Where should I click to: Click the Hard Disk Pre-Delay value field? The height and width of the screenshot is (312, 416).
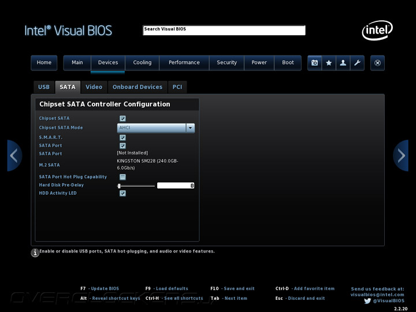tap(176, 185)
